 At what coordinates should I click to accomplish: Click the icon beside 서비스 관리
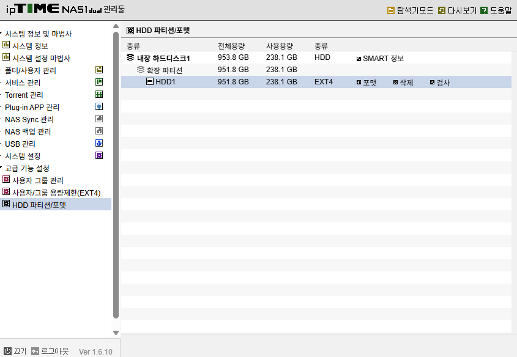99,82
